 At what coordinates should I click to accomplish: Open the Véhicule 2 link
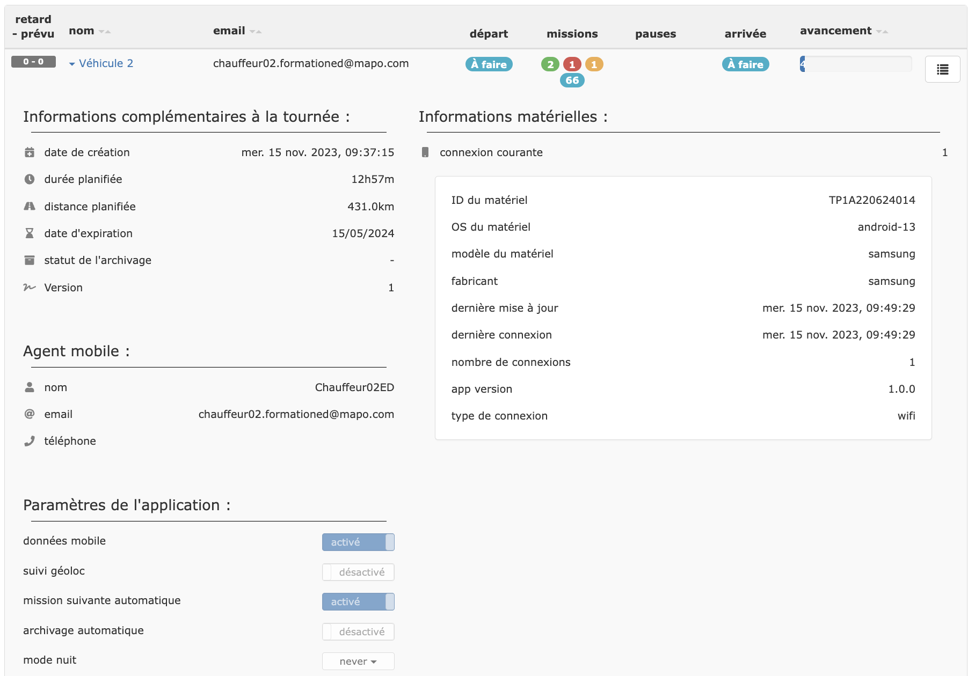coord(105,63)
